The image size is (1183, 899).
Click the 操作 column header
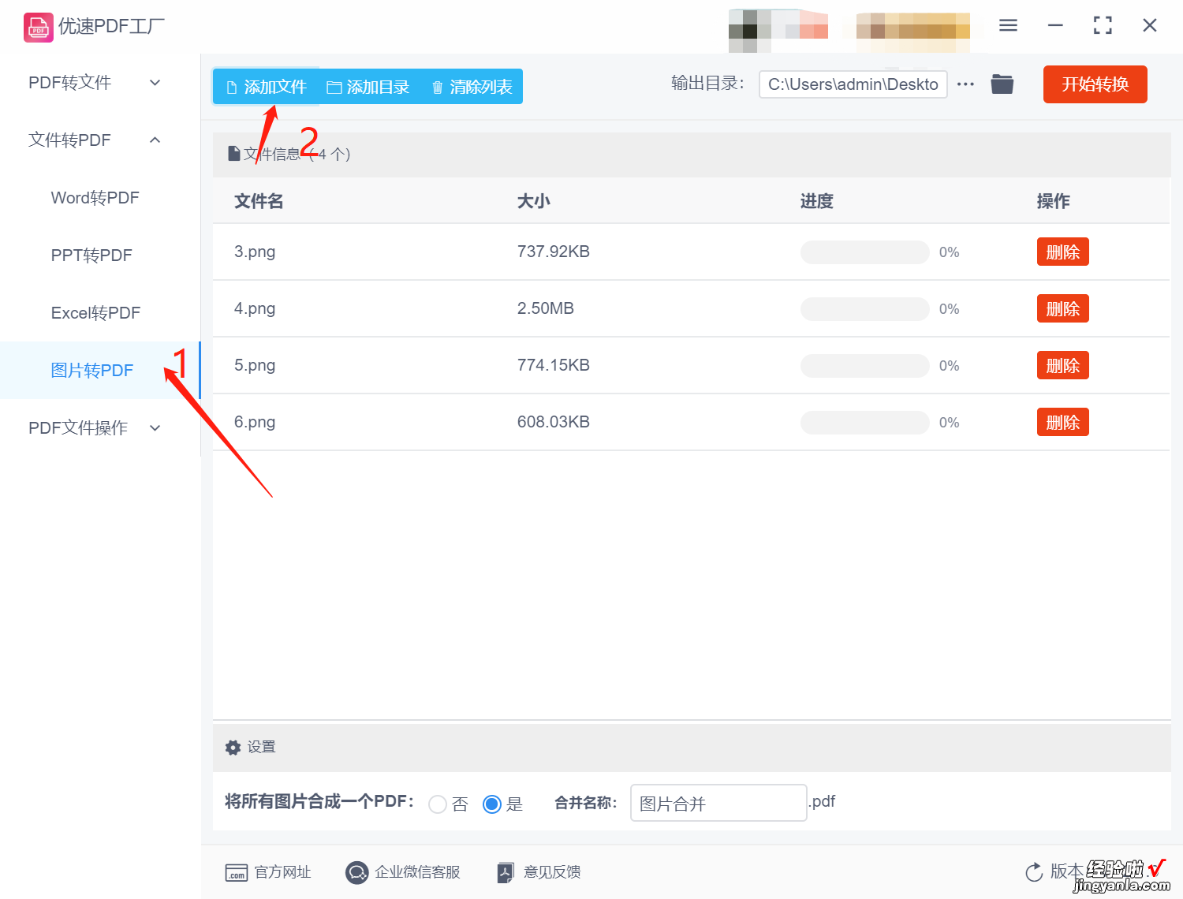click(x=1054, y=201)
